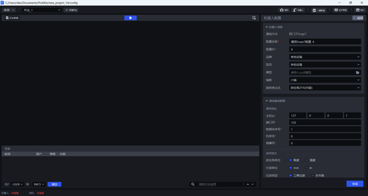Open the 菜单 menu

tap(9, 10)
